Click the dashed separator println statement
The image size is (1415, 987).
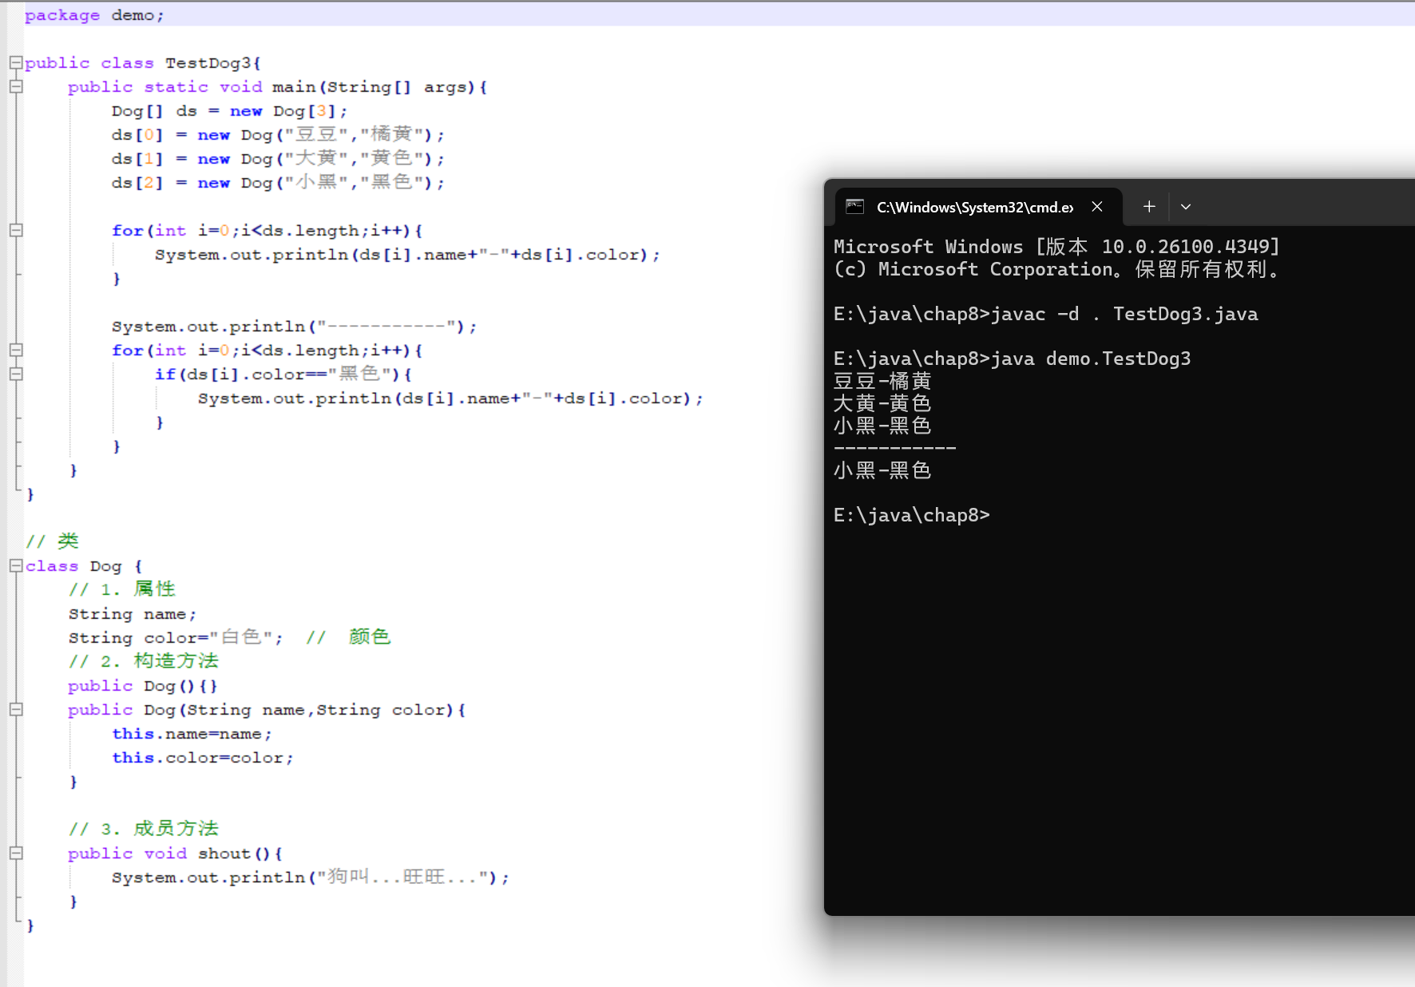pyautogui.click(x=293, y=326)
